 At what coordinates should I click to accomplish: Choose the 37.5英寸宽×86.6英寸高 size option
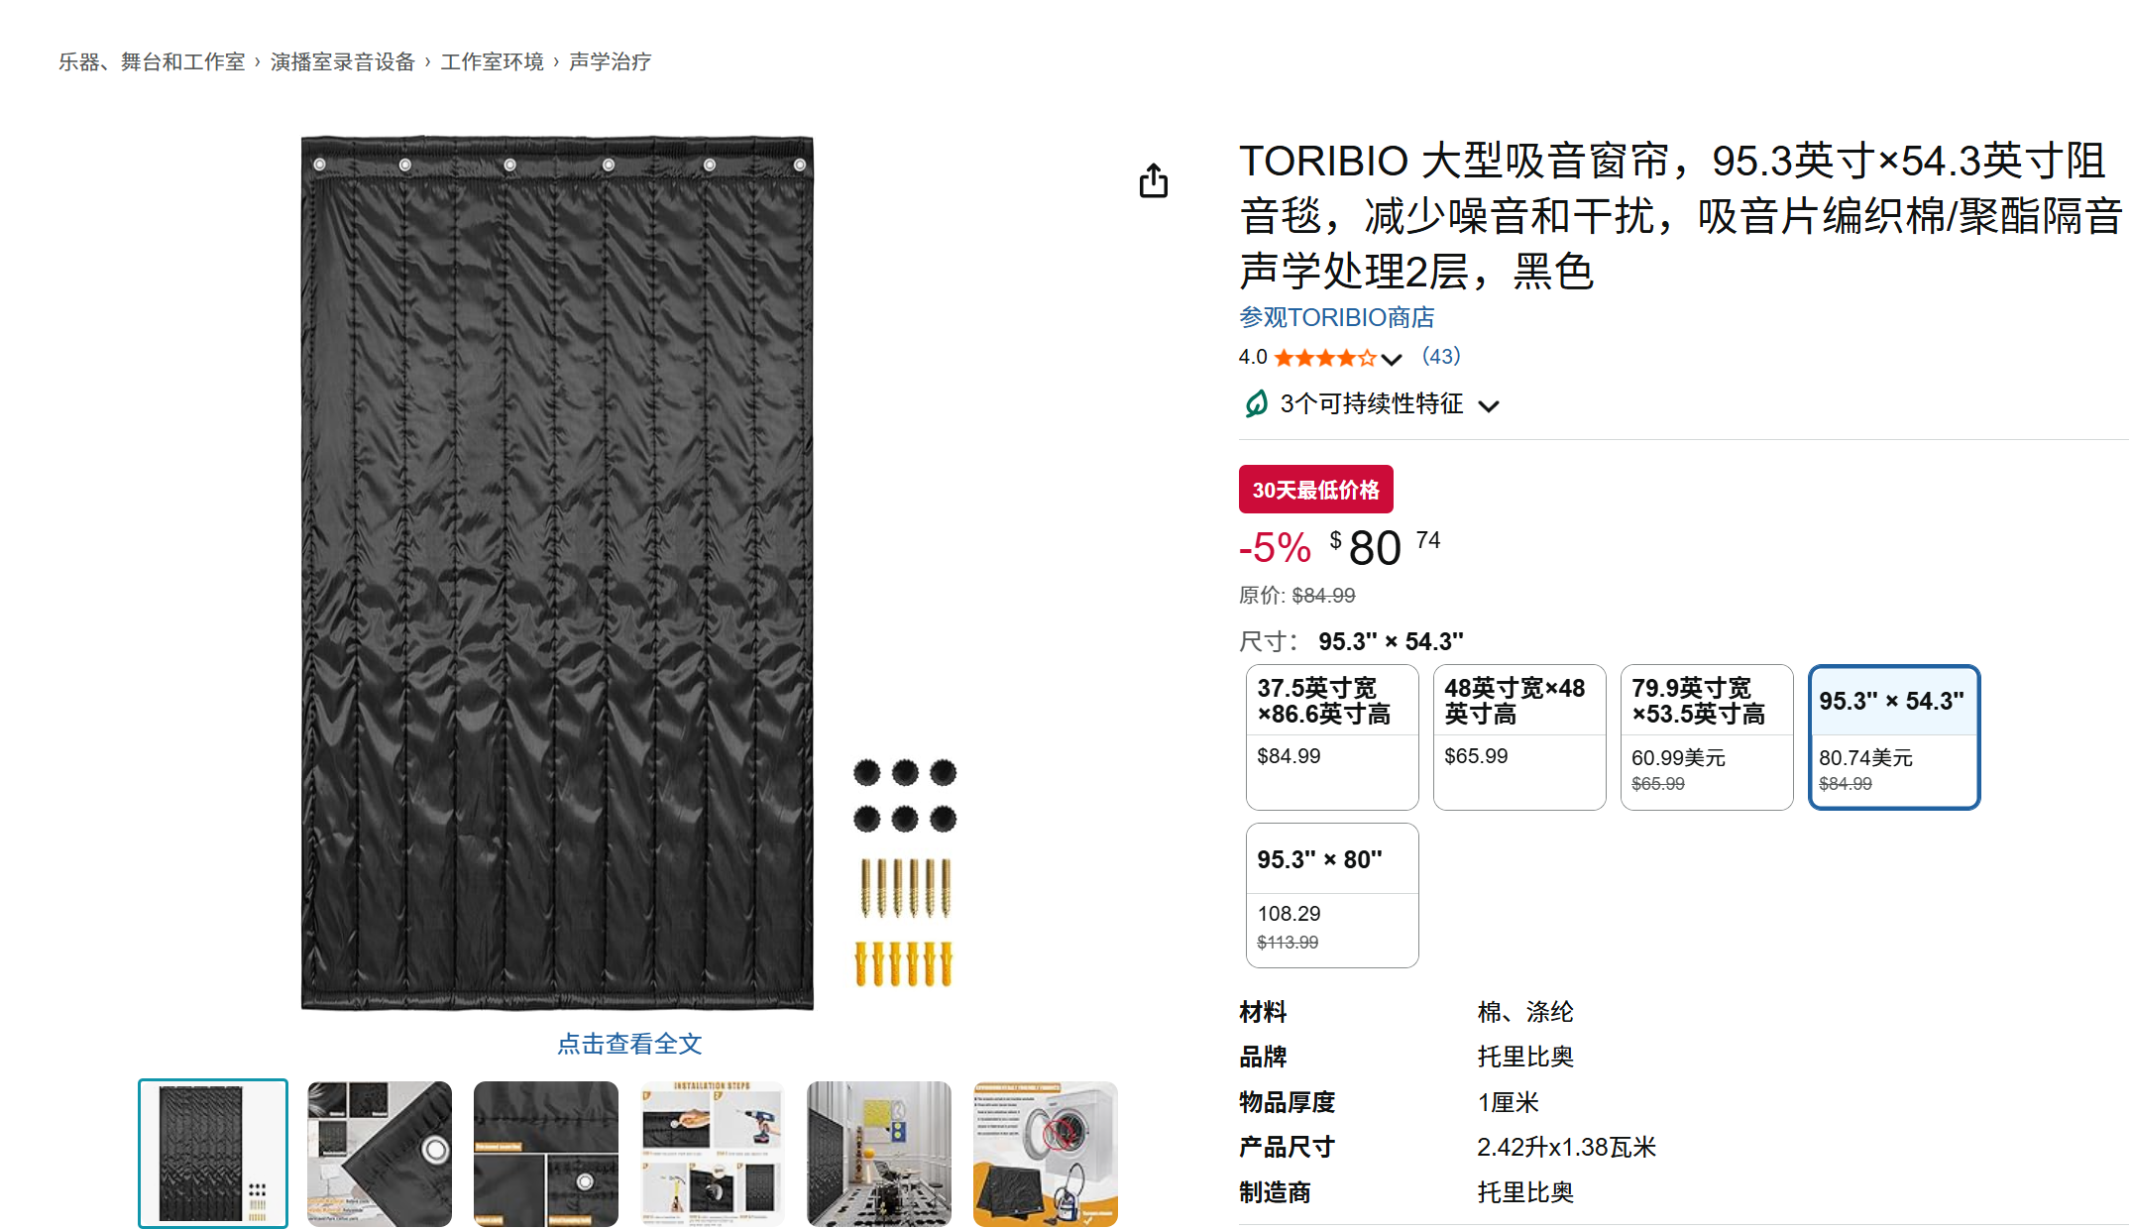pos(1332,737)
